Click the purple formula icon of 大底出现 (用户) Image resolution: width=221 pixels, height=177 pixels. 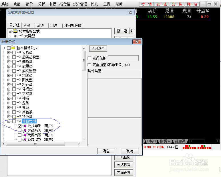pos(25,135)
